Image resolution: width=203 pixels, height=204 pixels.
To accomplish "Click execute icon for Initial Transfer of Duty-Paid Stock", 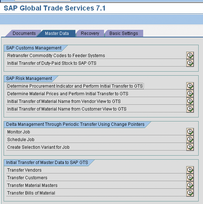I will pyautogui.click(x=190, y=63).
